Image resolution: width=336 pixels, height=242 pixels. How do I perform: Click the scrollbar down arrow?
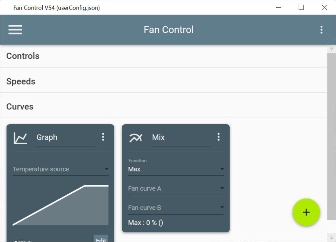(x=331, y=237)
